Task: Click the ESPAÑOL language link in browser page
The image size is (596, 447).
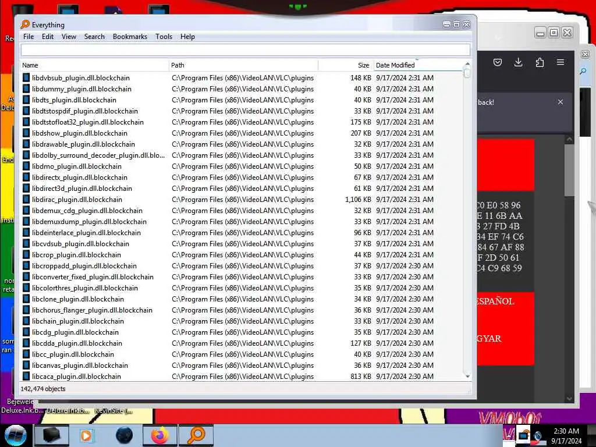Action: click(495, 301)
